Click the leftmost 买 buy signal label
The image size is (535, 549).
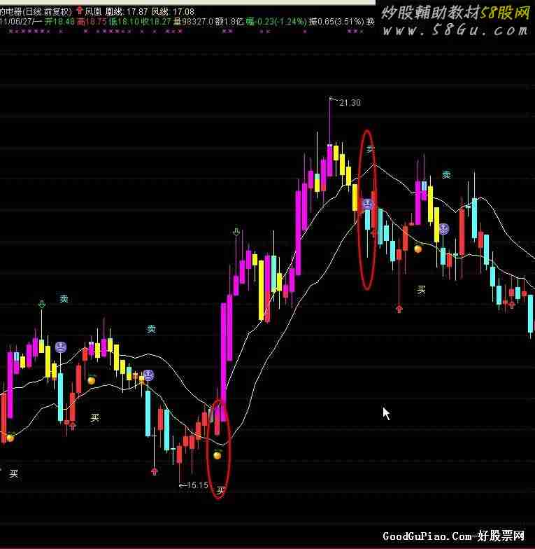(13, 473)
